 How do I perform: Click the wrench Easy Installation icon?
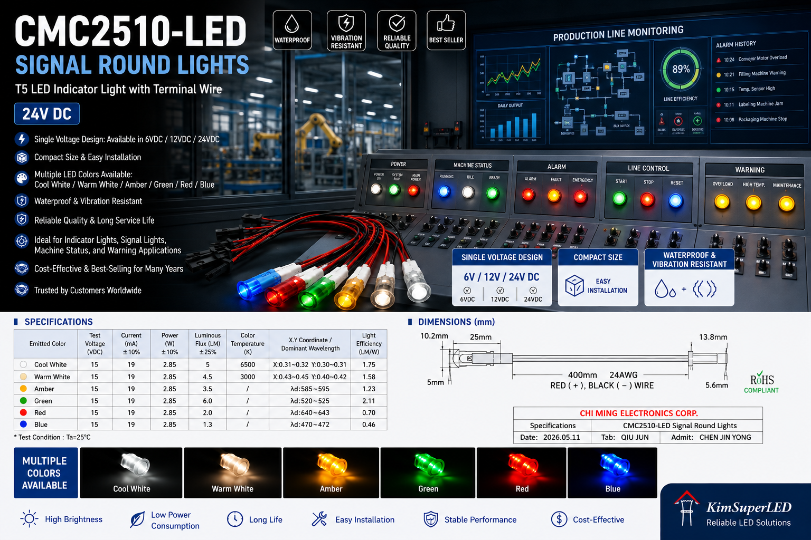pyautogui.click(x=319, y=519)
